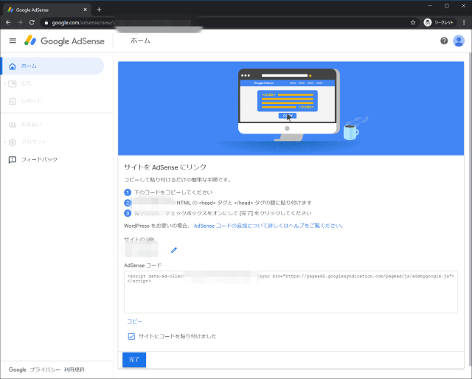This screenshot has height=379, width=472.
Task: Open the hamburger main menu
Action: [13, 41]
